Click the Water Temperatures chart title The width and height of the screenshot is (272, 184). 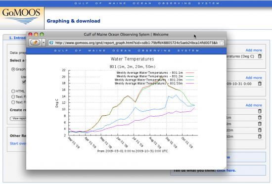point(132,59)
